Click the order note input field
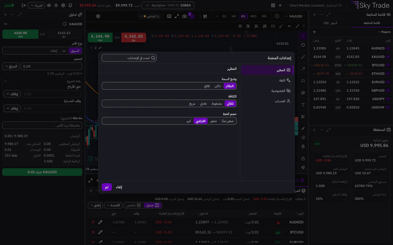 point(42,125)
